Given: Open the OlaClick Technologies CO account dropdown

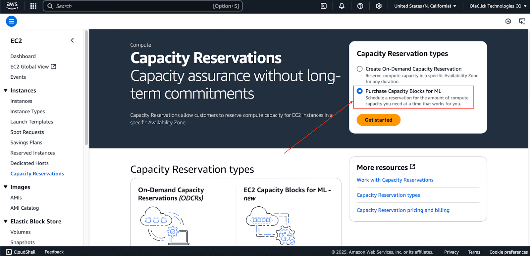Looking at the screenshot, I should [498, 6].
